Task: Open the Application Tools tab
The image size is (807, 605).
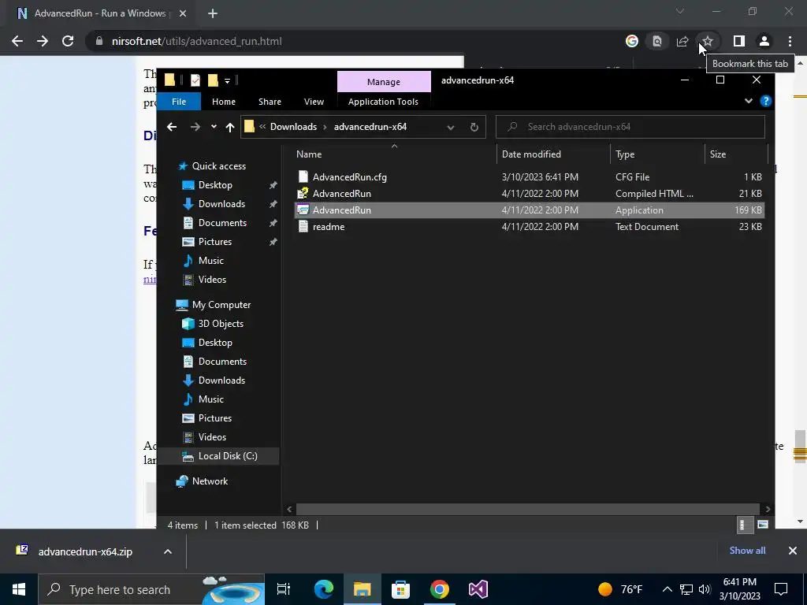Action: click(x=383, y=102)
